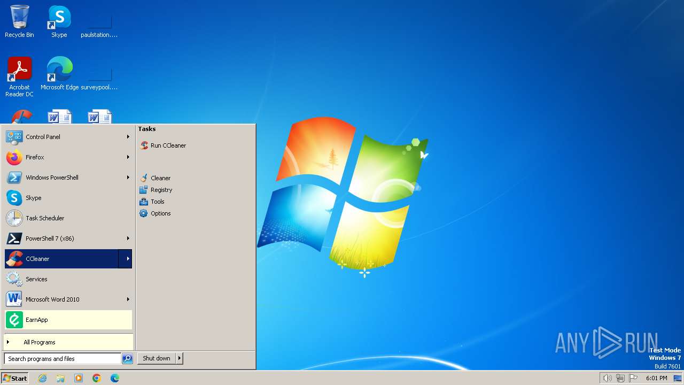Image resolution: width=684 pixels, height=385 pixels.
Task: Click the Shut down button
Action: click(x=157, y=359)
